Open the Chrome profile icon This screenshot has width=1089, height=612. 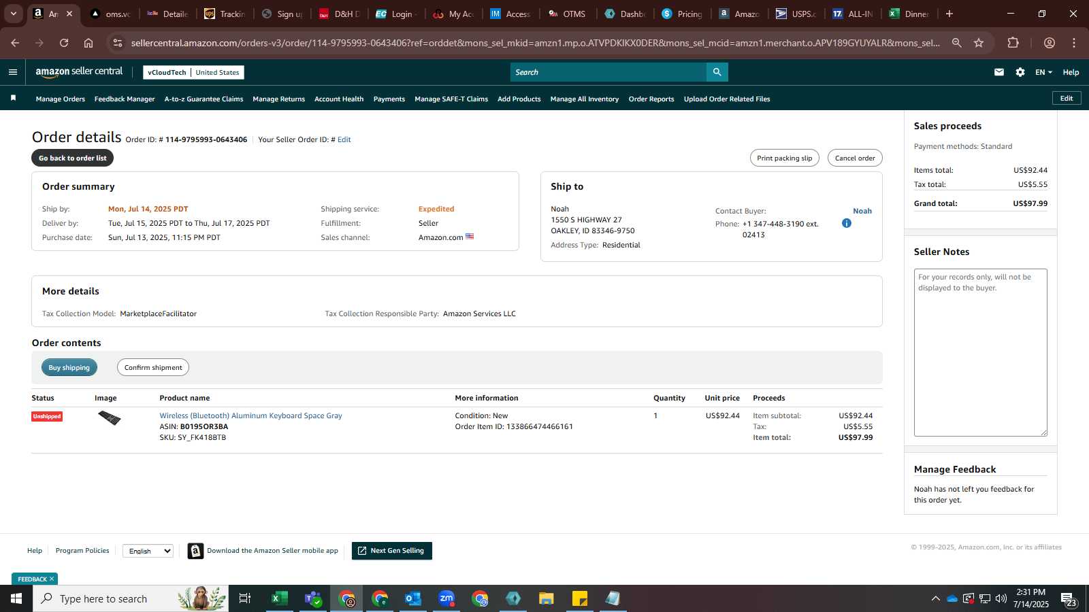pos(1049,43)
